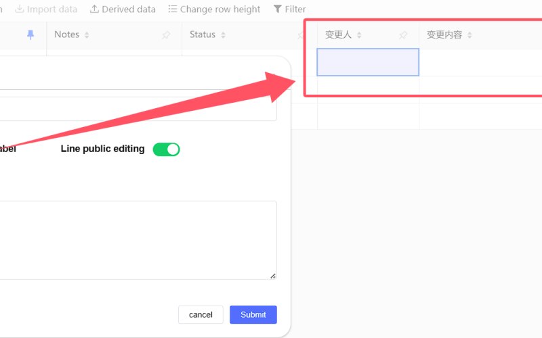The height and width of the screenshot is (338, 542).
Task: Pin the 变更人 column
Action: coord(403,35)
